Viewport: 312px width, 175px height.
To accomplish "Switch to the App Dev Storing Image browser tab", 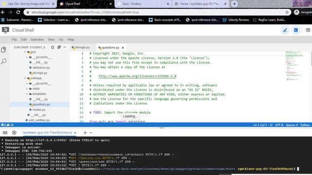I will tap(28, 4).
